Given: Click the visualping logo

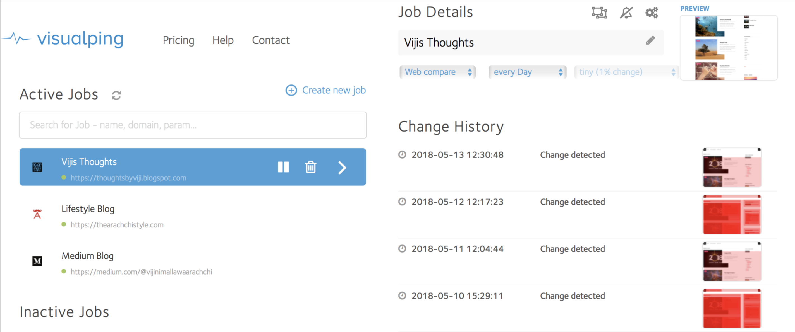Looking at the screenshot, I should click(x=63, y=39).
